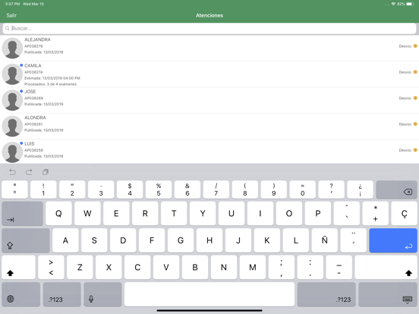Tap the M key
This screenshot has height=314, width=419.
pyautogui.click(x=253, y=267)
